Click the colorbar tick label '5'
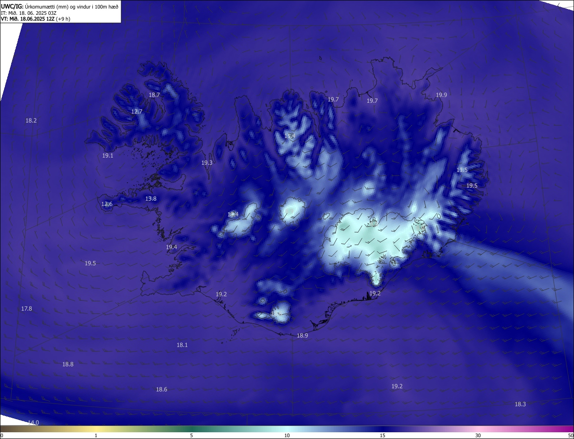 [191, 435]
